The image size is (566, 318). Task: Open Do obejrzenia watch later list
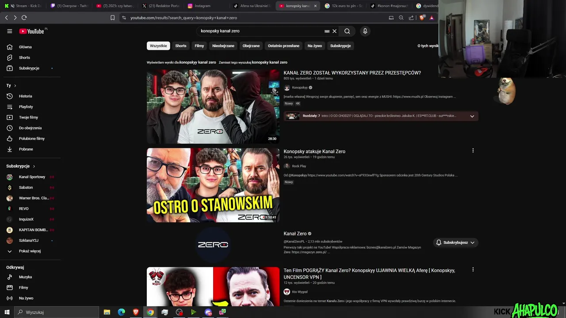point(30,128)
